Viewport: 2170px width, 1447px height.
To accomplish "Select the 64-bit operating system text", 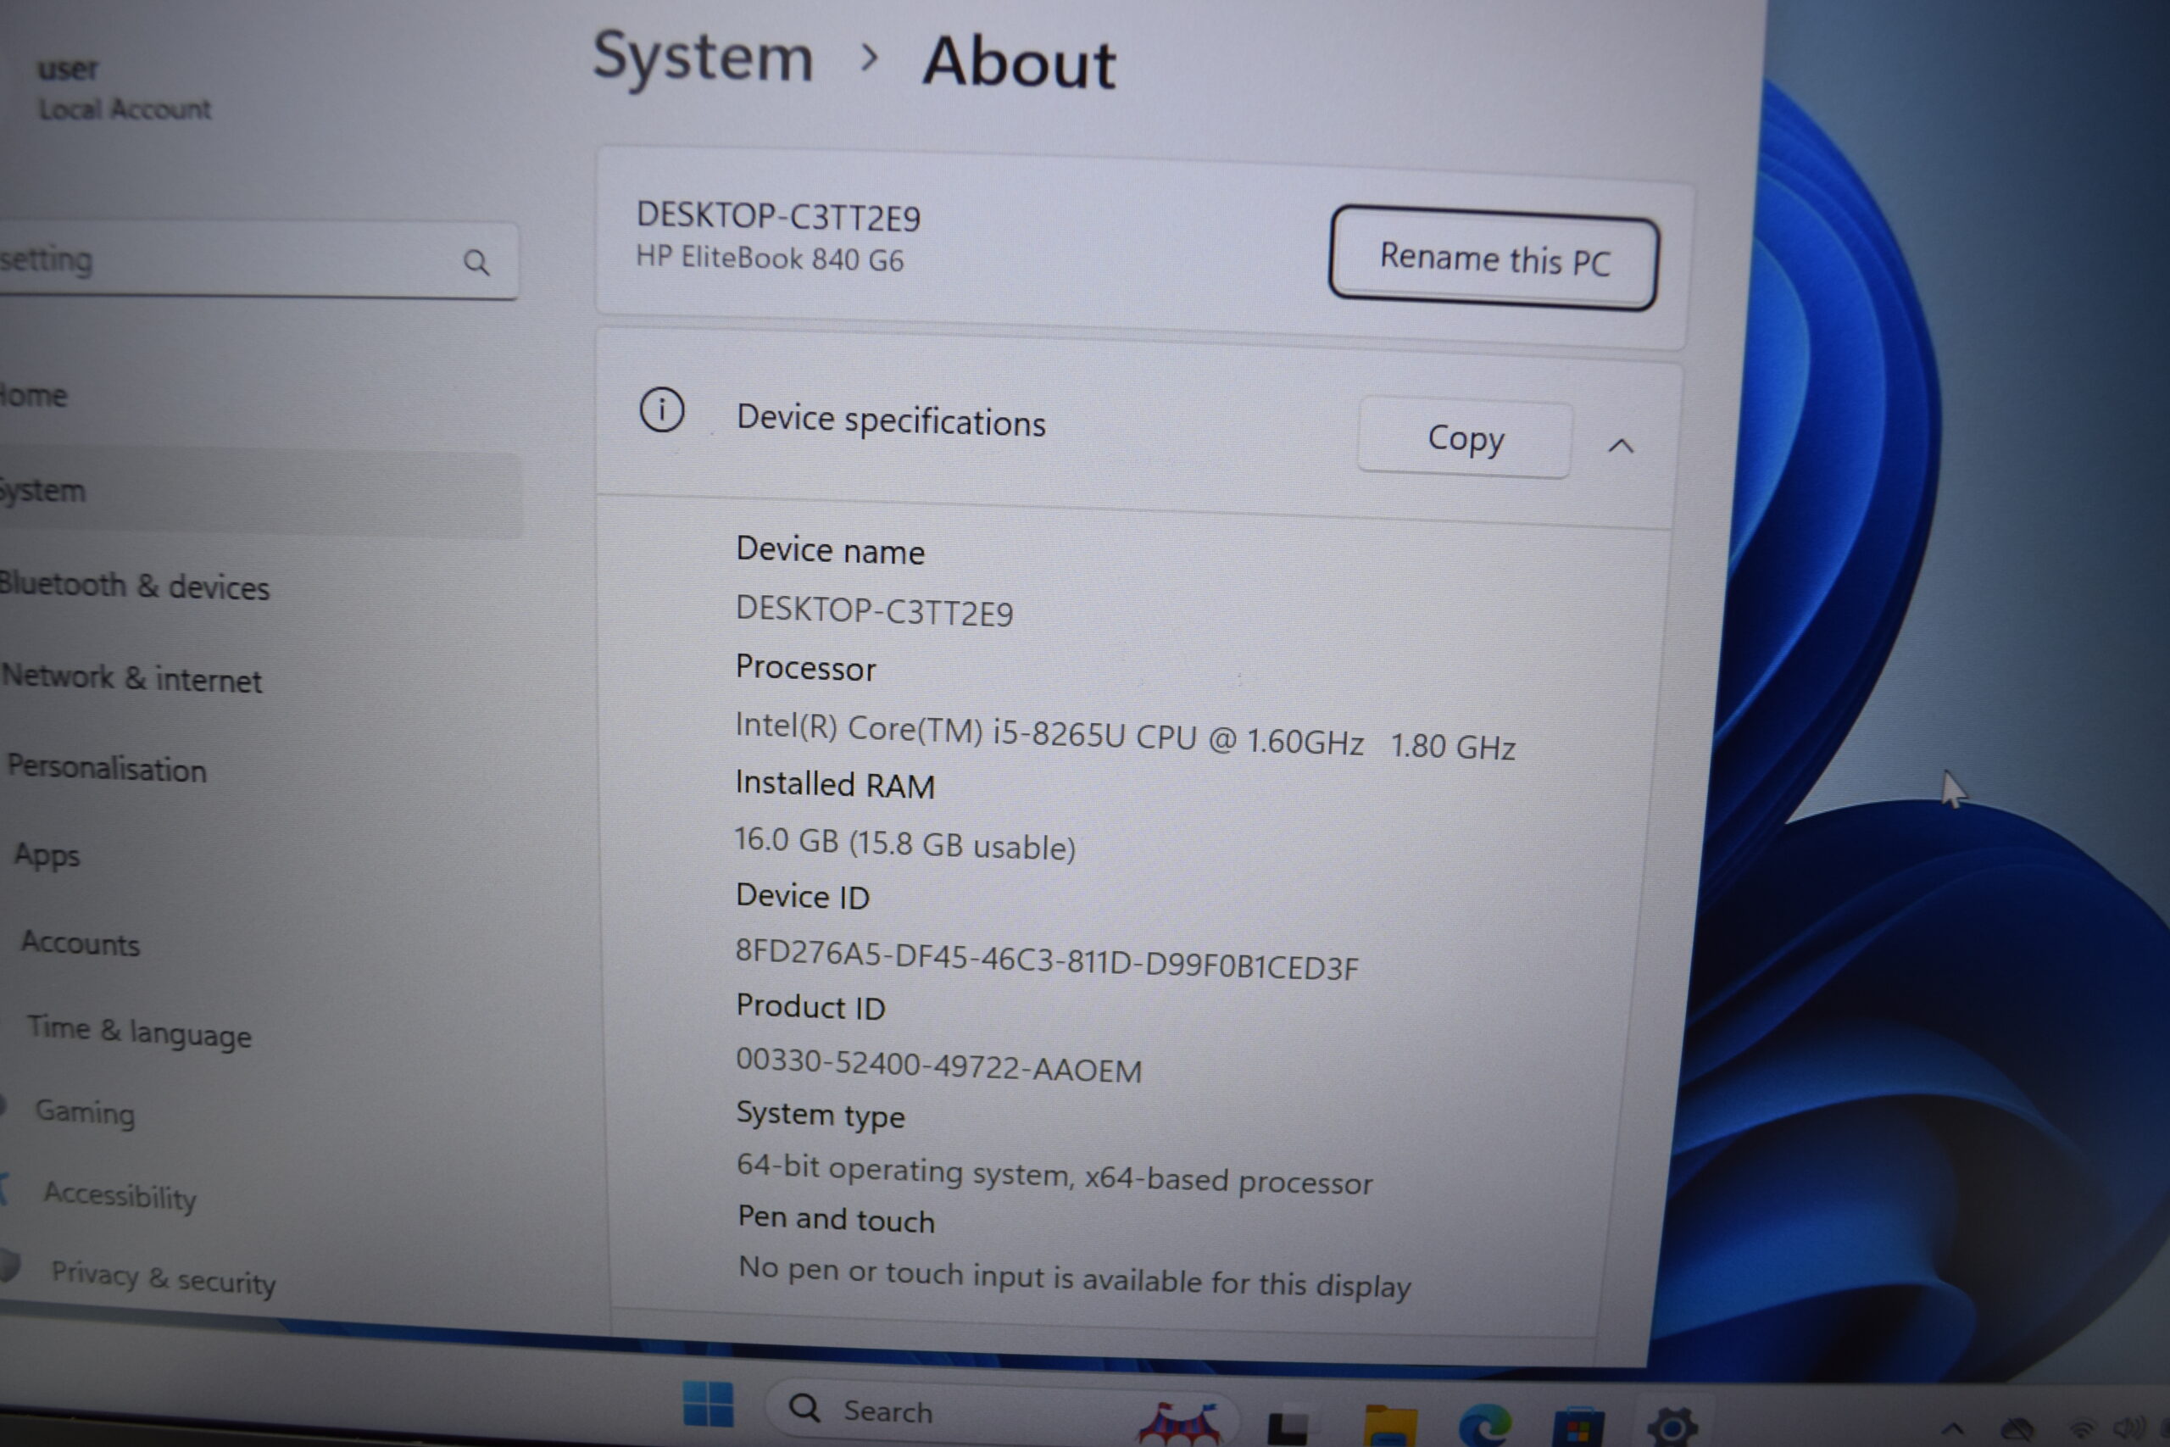I will [x=1054, y=1174].
